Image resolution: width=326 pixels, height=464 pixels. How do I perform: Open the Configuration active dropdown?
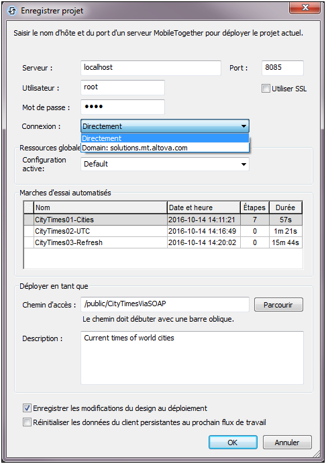(x=165, y=164)
